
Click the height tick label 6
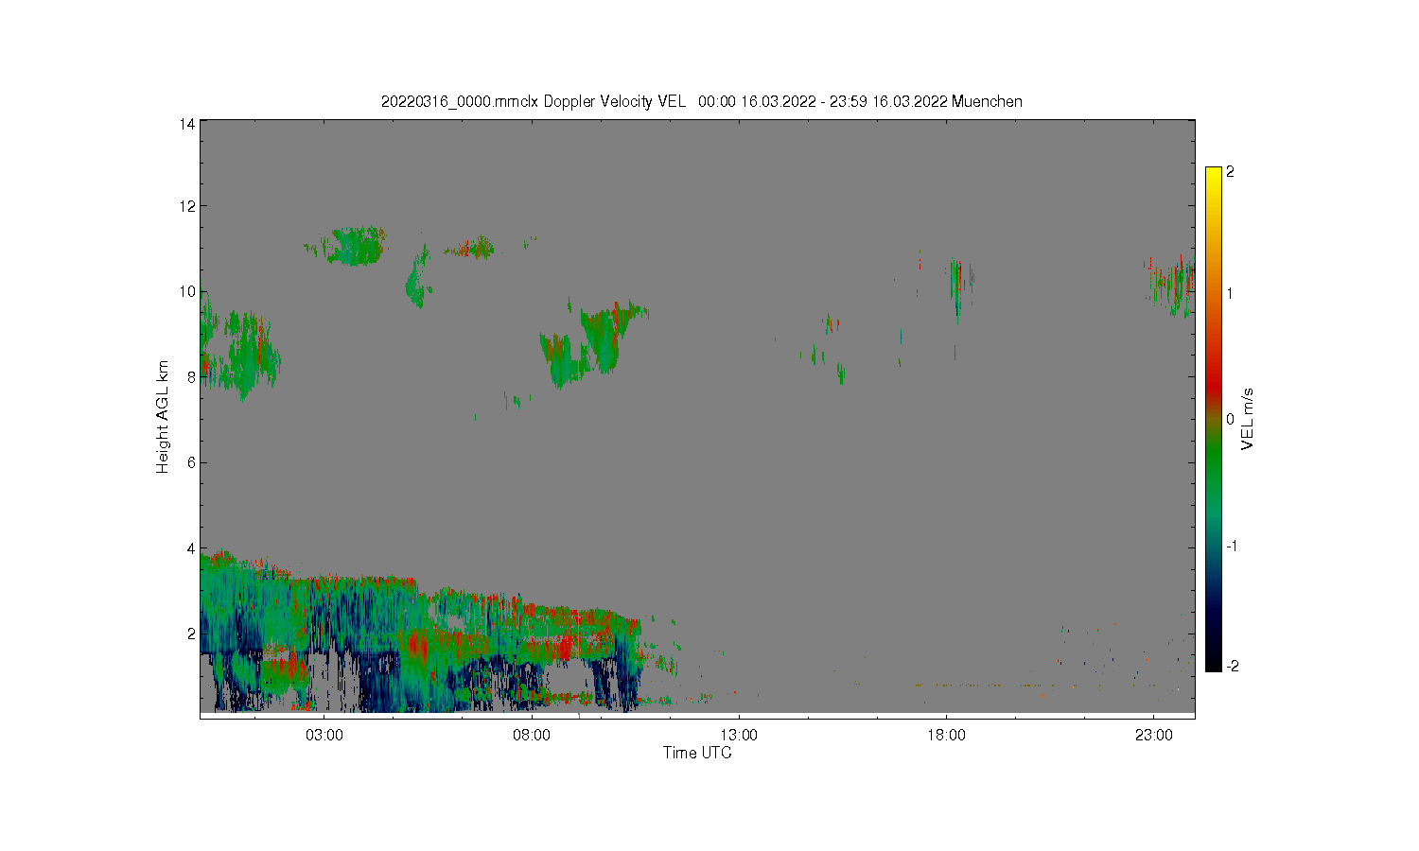coord(191,462)
